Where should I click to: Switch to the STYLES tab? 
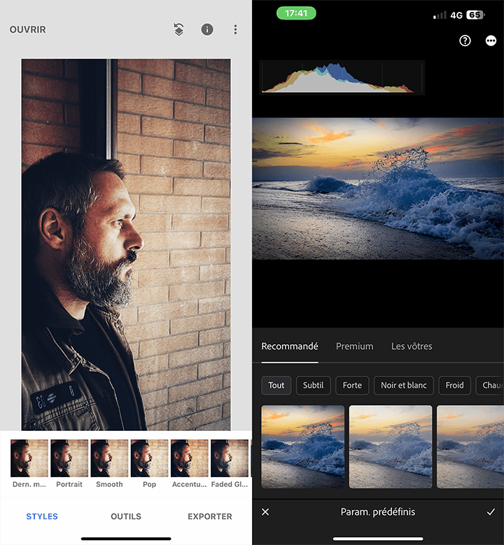pos(42,516)
